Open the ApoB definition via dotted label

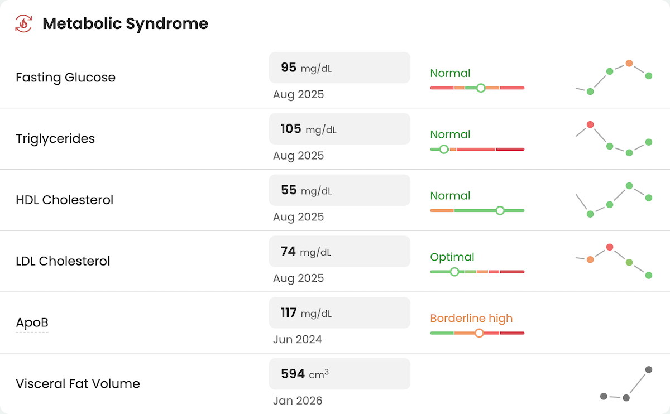click(x=31, y=322)
